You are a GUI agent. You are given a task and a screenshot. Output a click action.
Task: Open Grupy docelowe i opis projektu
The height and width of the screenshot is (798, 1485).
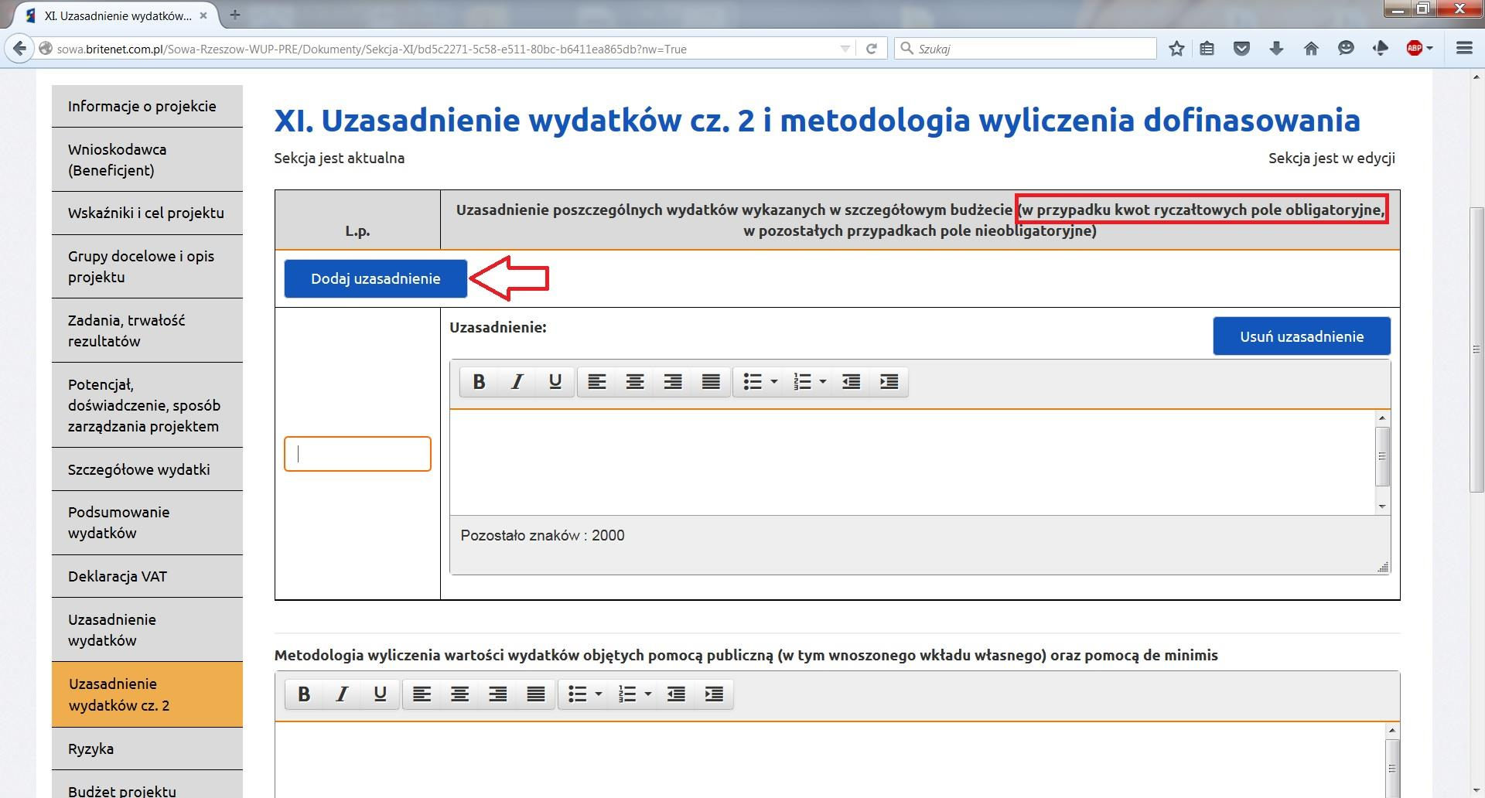click(x=147, y=266)
